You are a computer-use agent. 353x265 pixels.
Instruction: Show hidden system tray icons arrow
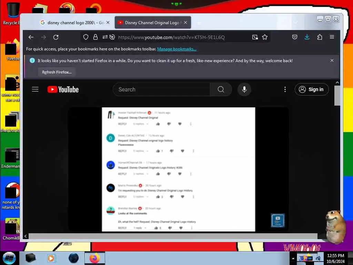(293, 258)
